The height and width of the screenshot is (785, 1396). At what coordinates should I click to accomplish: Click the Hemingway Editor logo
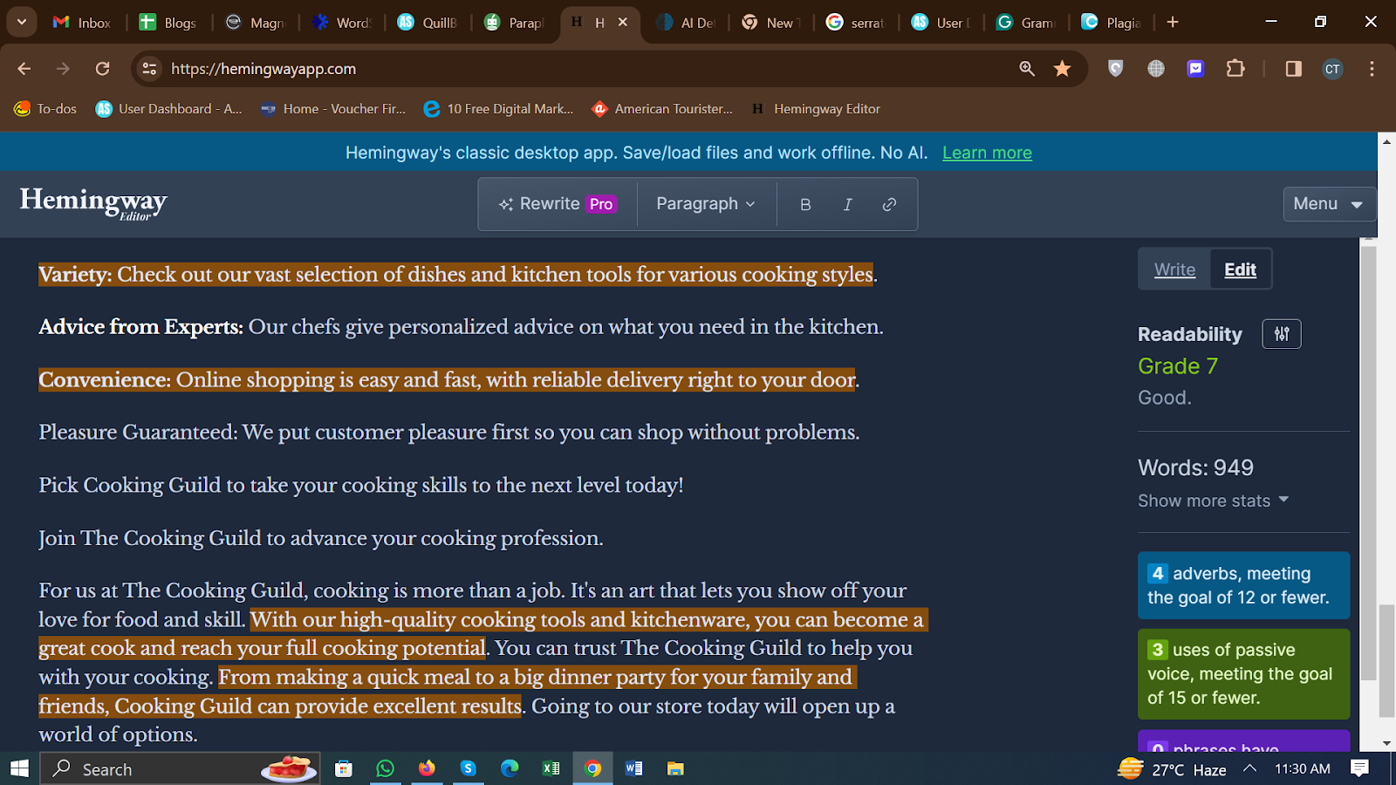click(93, 203)
